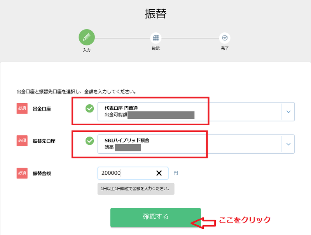Click the 出金可能額 text in source account
The image size is (311, 235).
pyautogui.click(x=116, y=115)
